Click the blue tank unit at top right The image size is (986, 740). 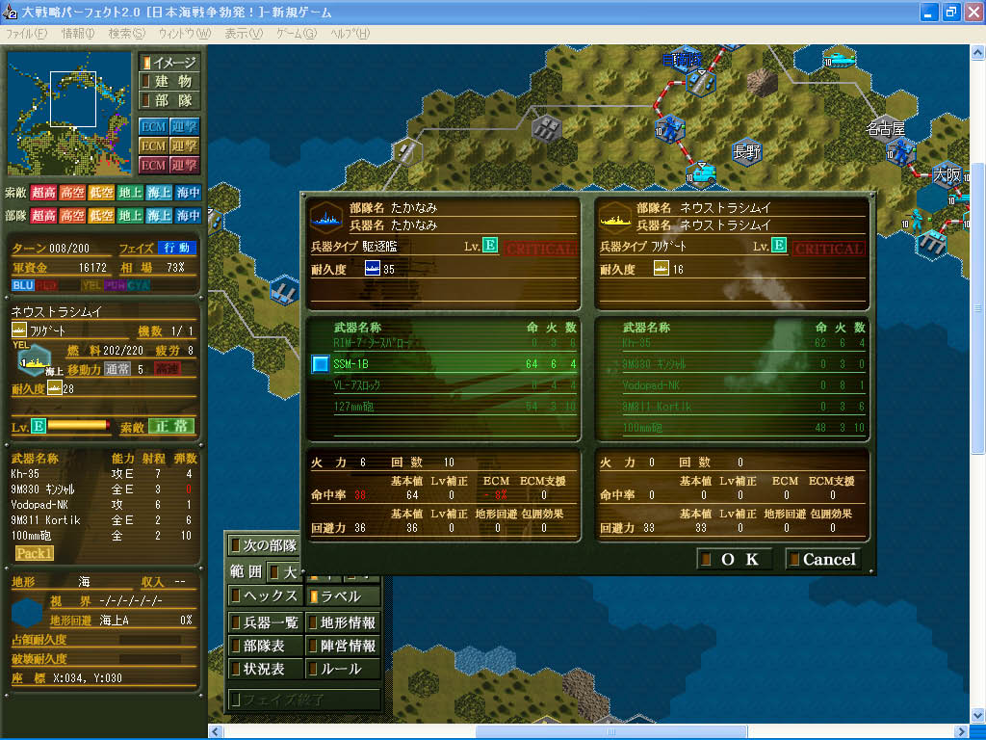pyautogui.click(x=840, y=59)
